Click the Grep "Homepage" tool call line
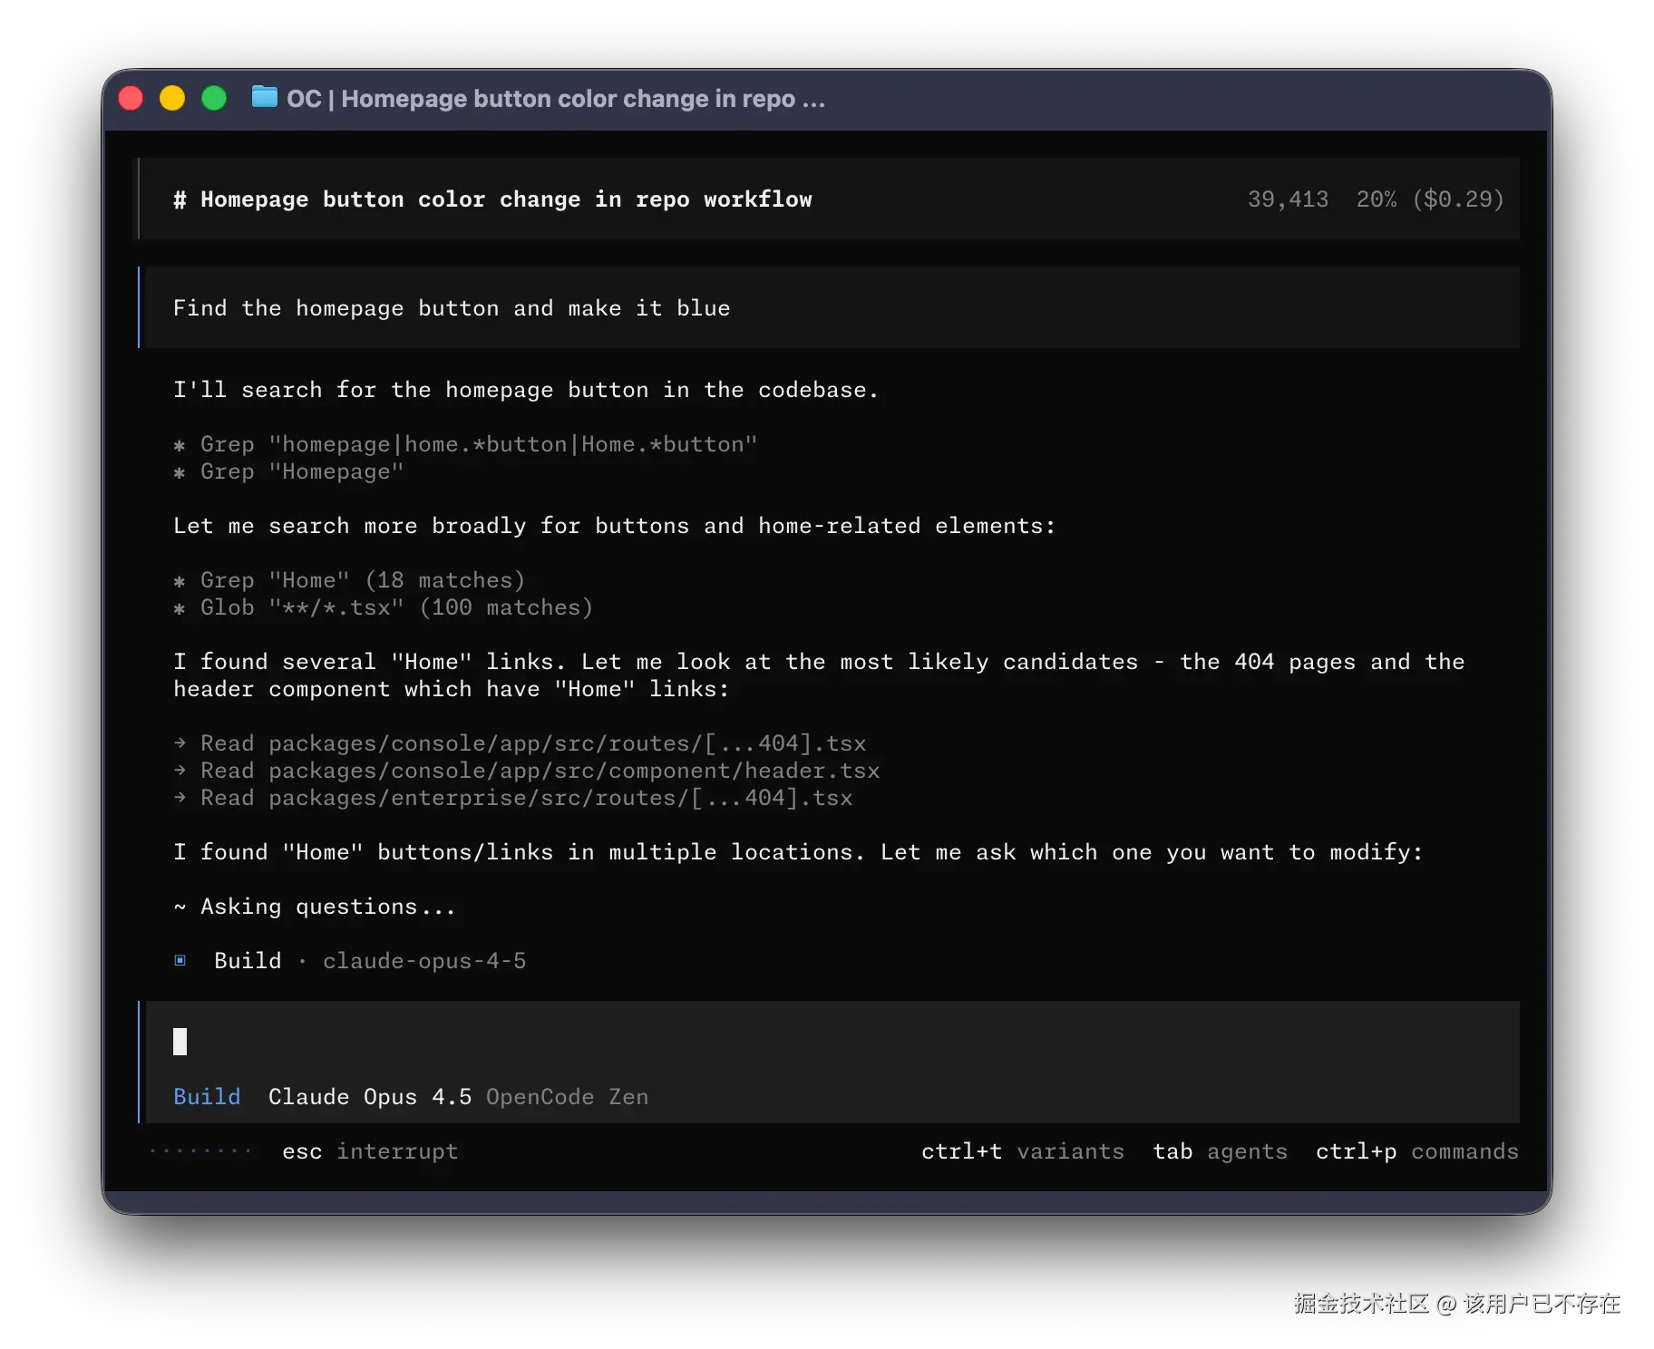 point(288,471)
